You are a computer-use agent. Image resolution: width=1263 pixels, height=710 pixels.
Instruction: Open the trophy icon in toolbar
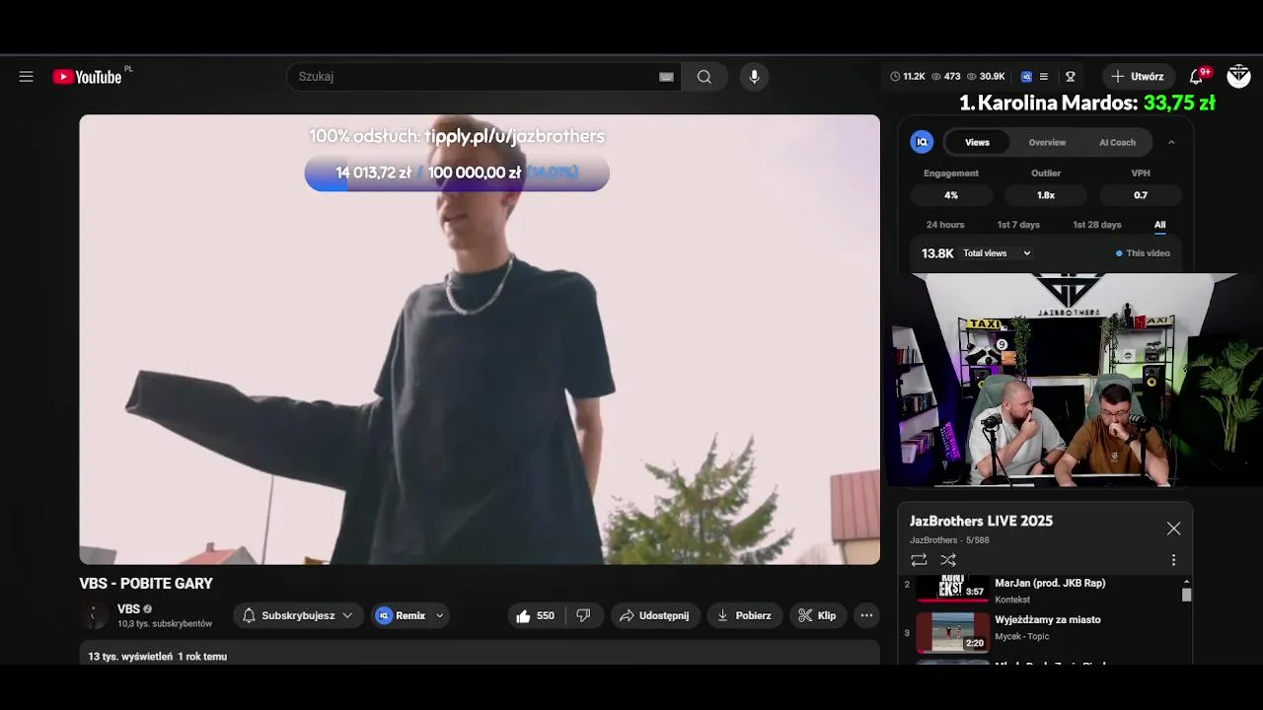tap(1070, 76)
